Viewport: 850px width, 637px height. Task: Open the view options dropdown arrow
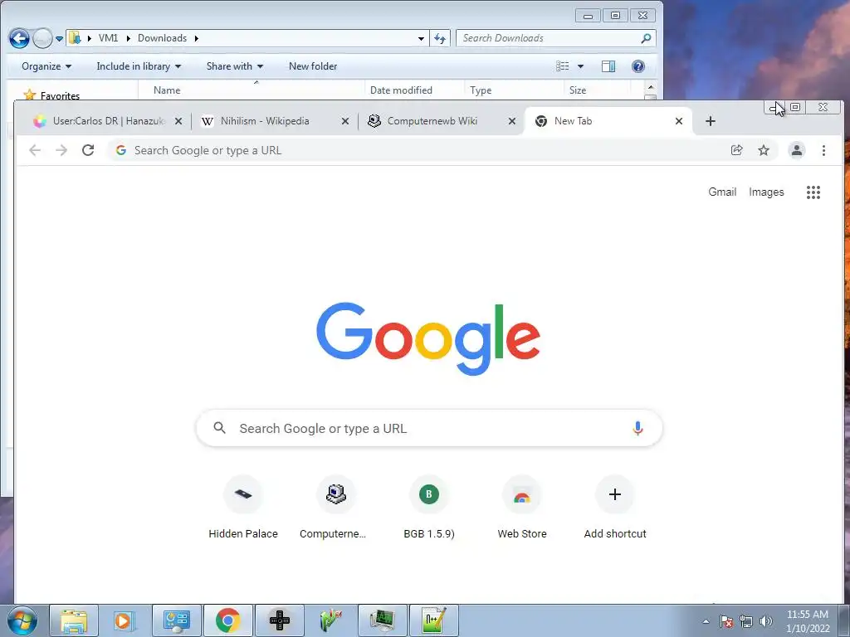(x=580, y=66)
